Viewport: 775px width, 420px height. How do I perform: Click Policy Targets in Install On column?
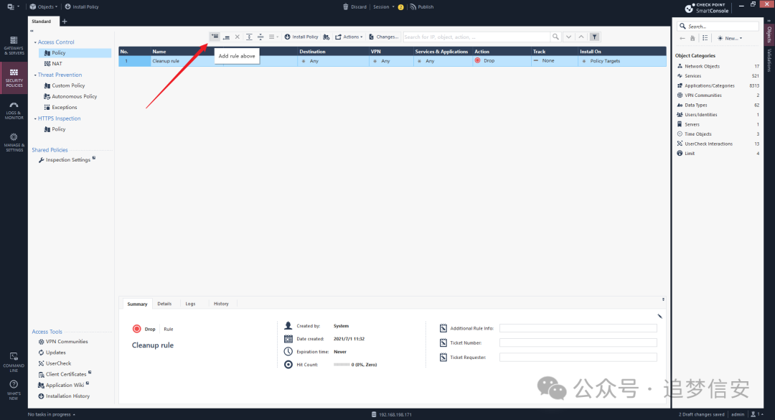coord(605,61)
